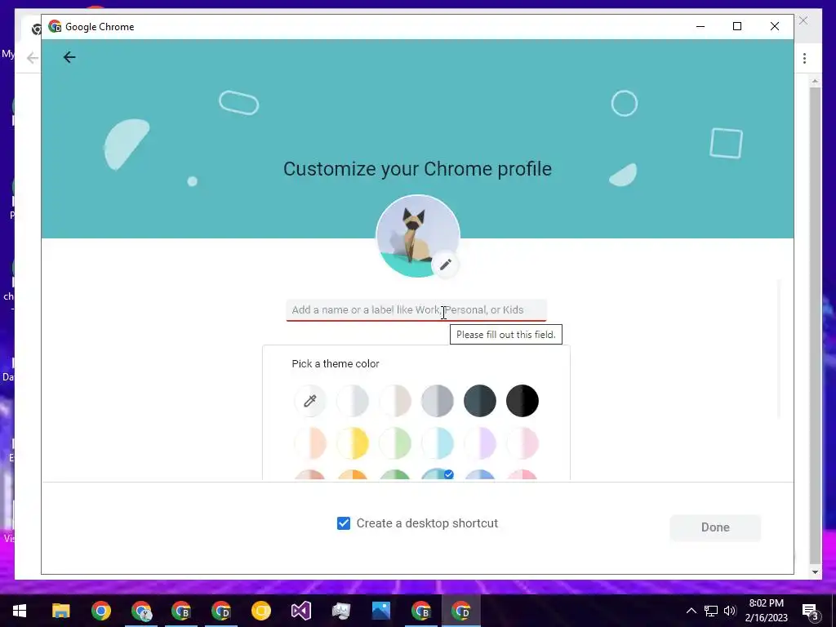Select the lavender theme color
The height and width of the screenshot is (627, 836).
[480, 443]
